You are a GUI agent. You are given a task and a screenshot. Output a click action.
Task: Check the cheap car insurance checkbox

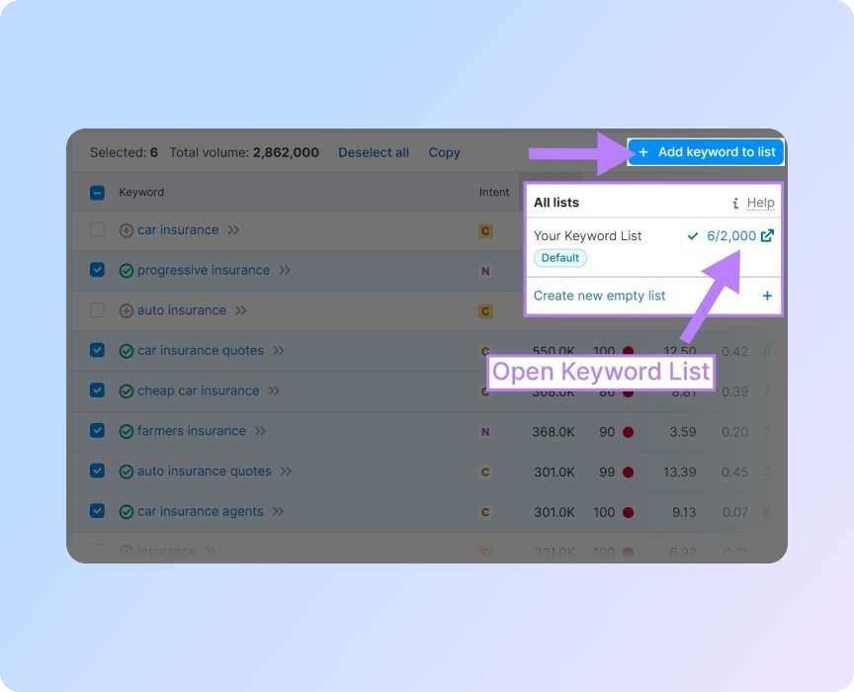pyautogui.click(x=97, y=390)
